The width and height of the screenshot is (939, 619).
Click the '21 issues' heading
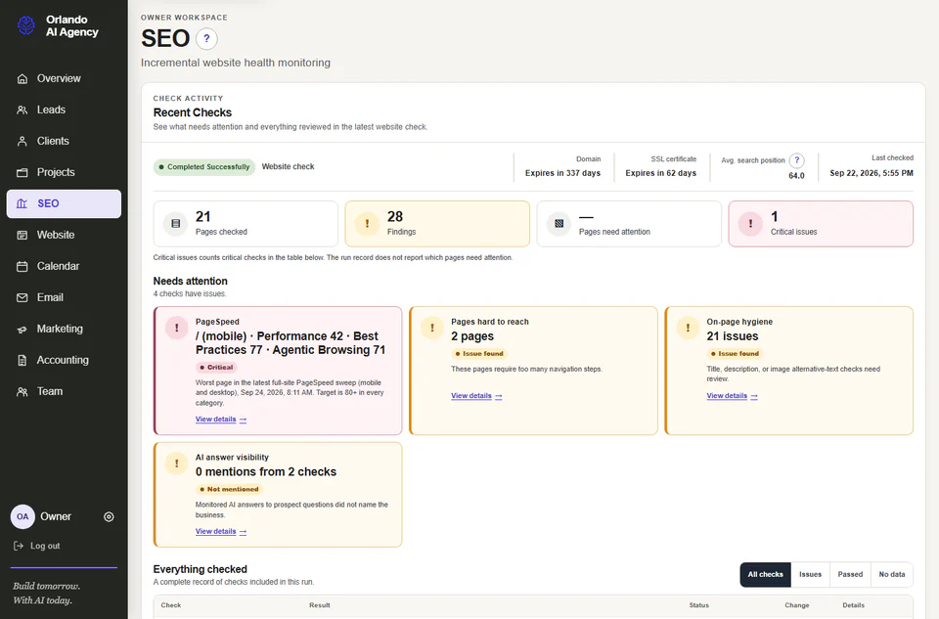(733, 336)
